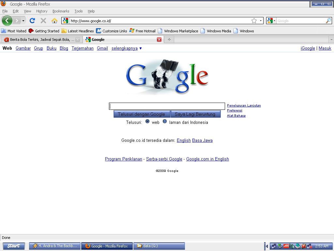
Task: Open the Customize Links bookmark
Action: [x=112, y=31]
